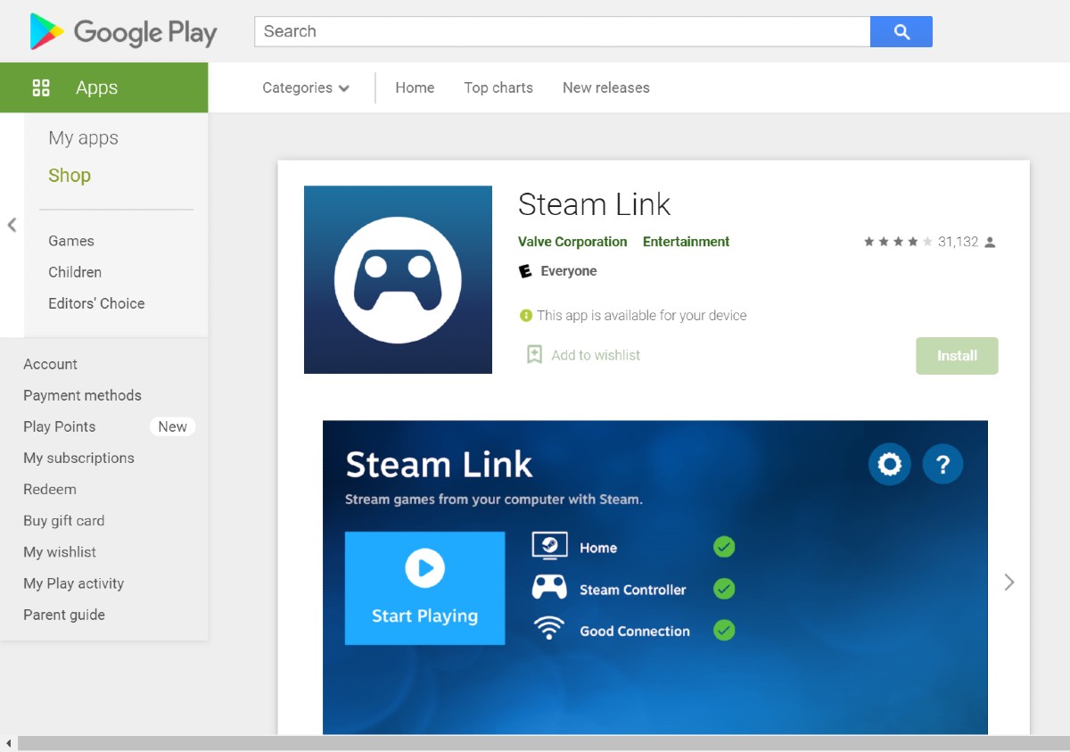
Task: Click the horizontal scrollbar at the bottom
Action: (x=543, y=743)
